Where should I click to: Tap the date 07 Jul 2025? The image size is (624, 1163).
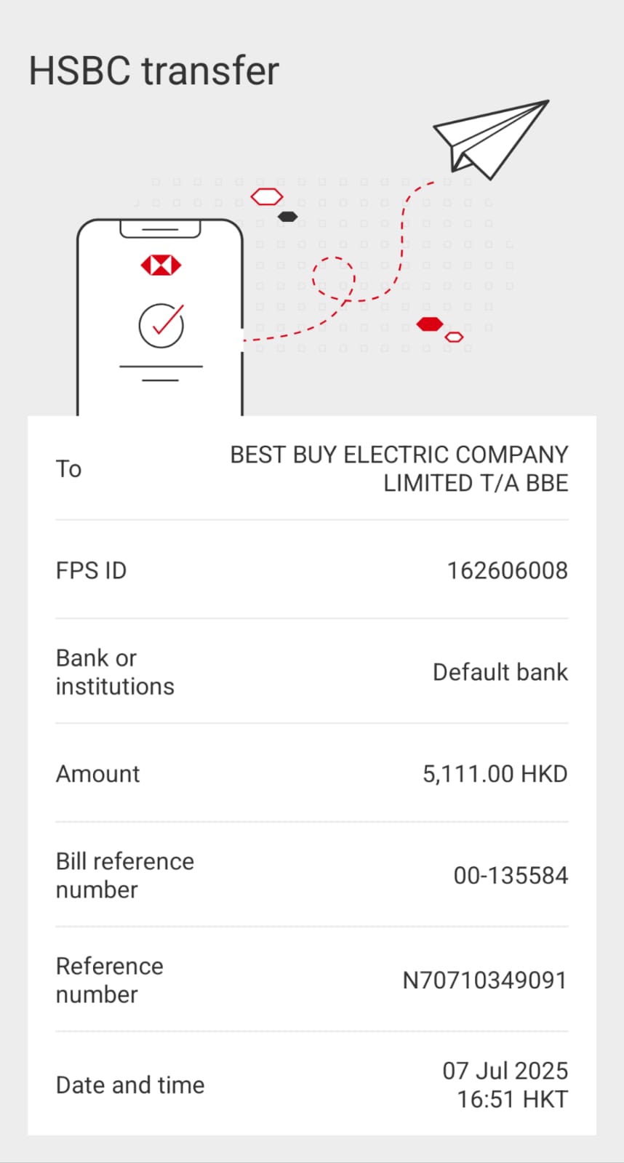(x=505, y=1071)
